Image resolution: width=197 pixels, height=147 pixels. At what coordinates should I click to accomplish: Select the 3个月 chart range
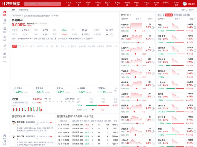coord(32,46)
